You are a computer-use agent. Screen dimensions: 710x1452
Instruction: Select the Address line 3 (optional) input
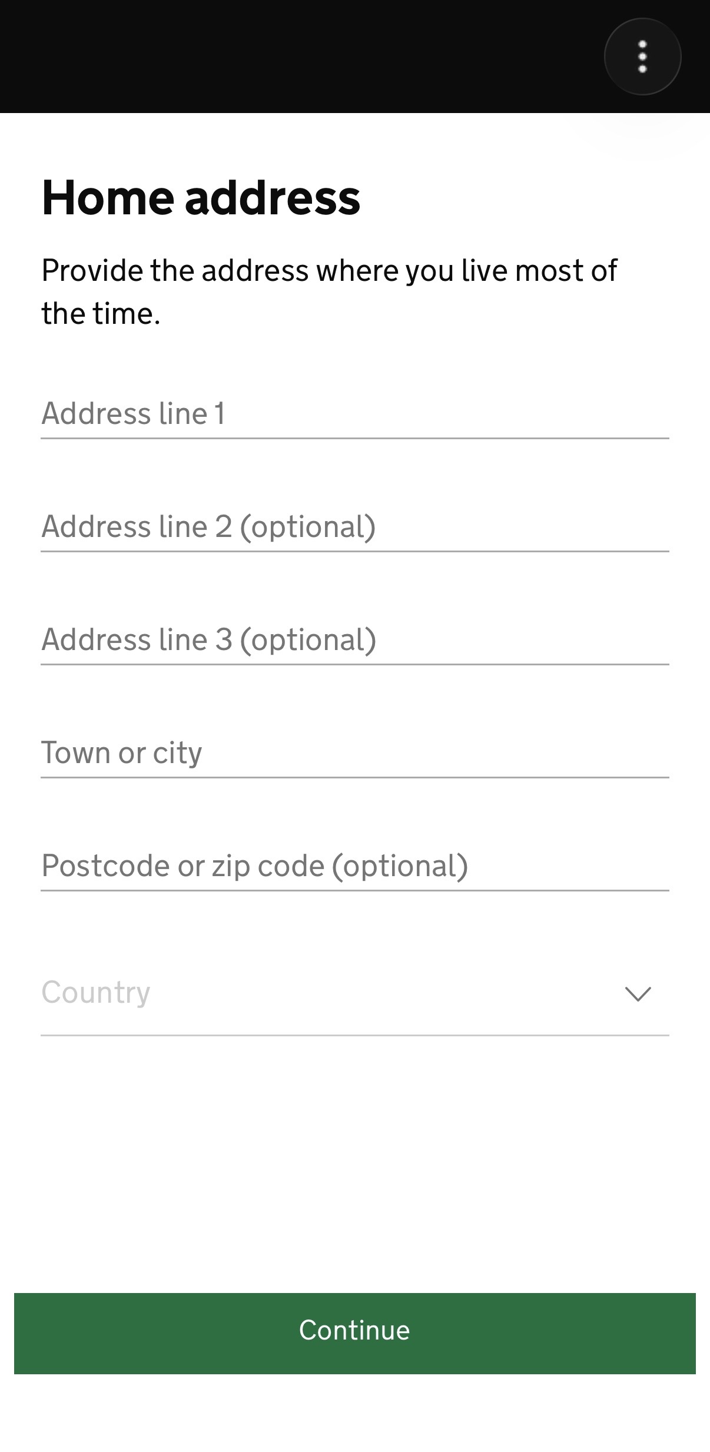click(x=354, y=639)
